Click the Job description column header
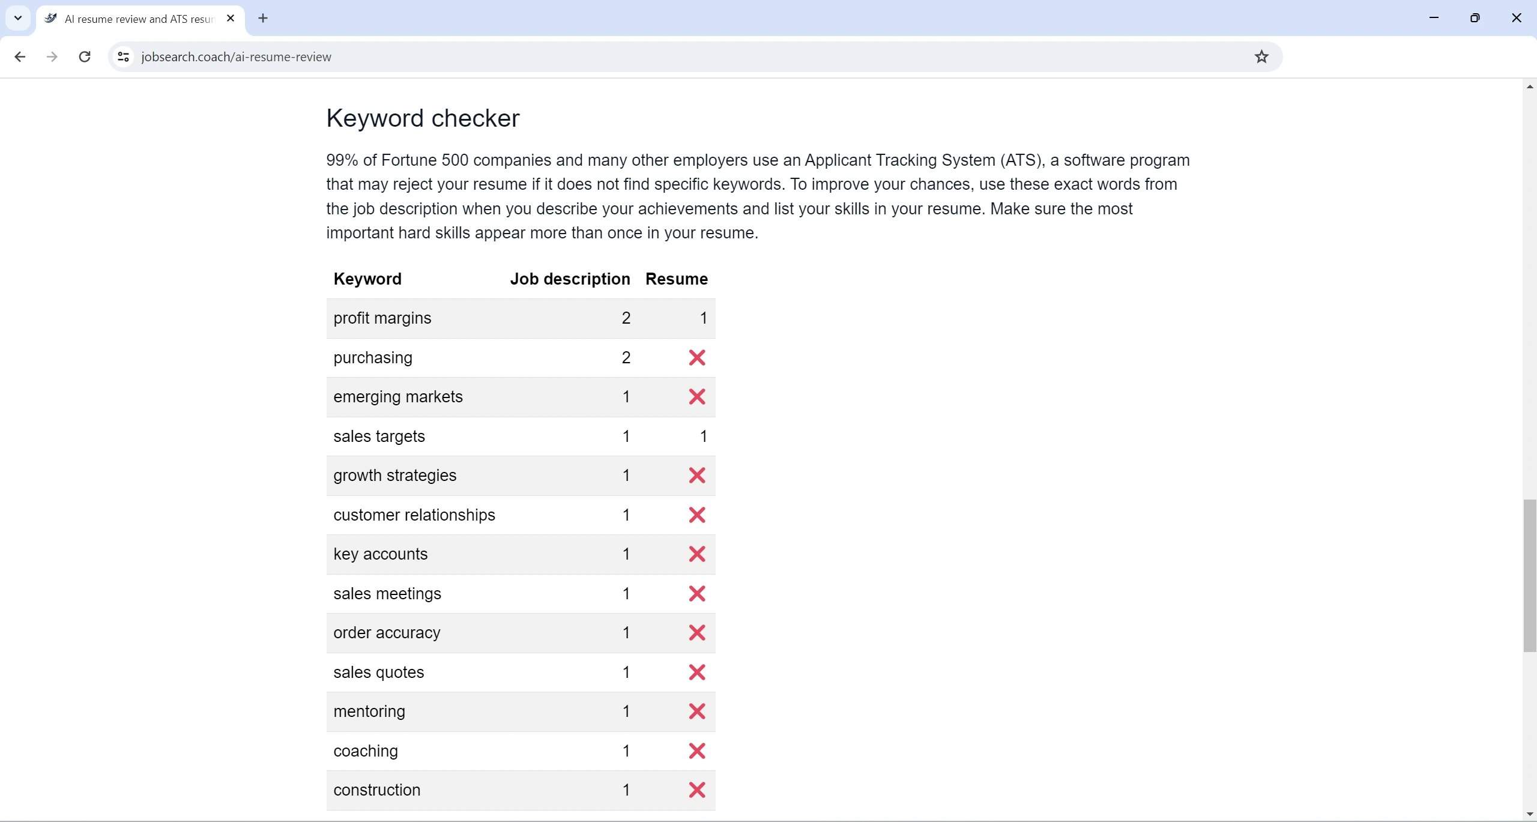The image size is (1537, 822). [570, 279]
